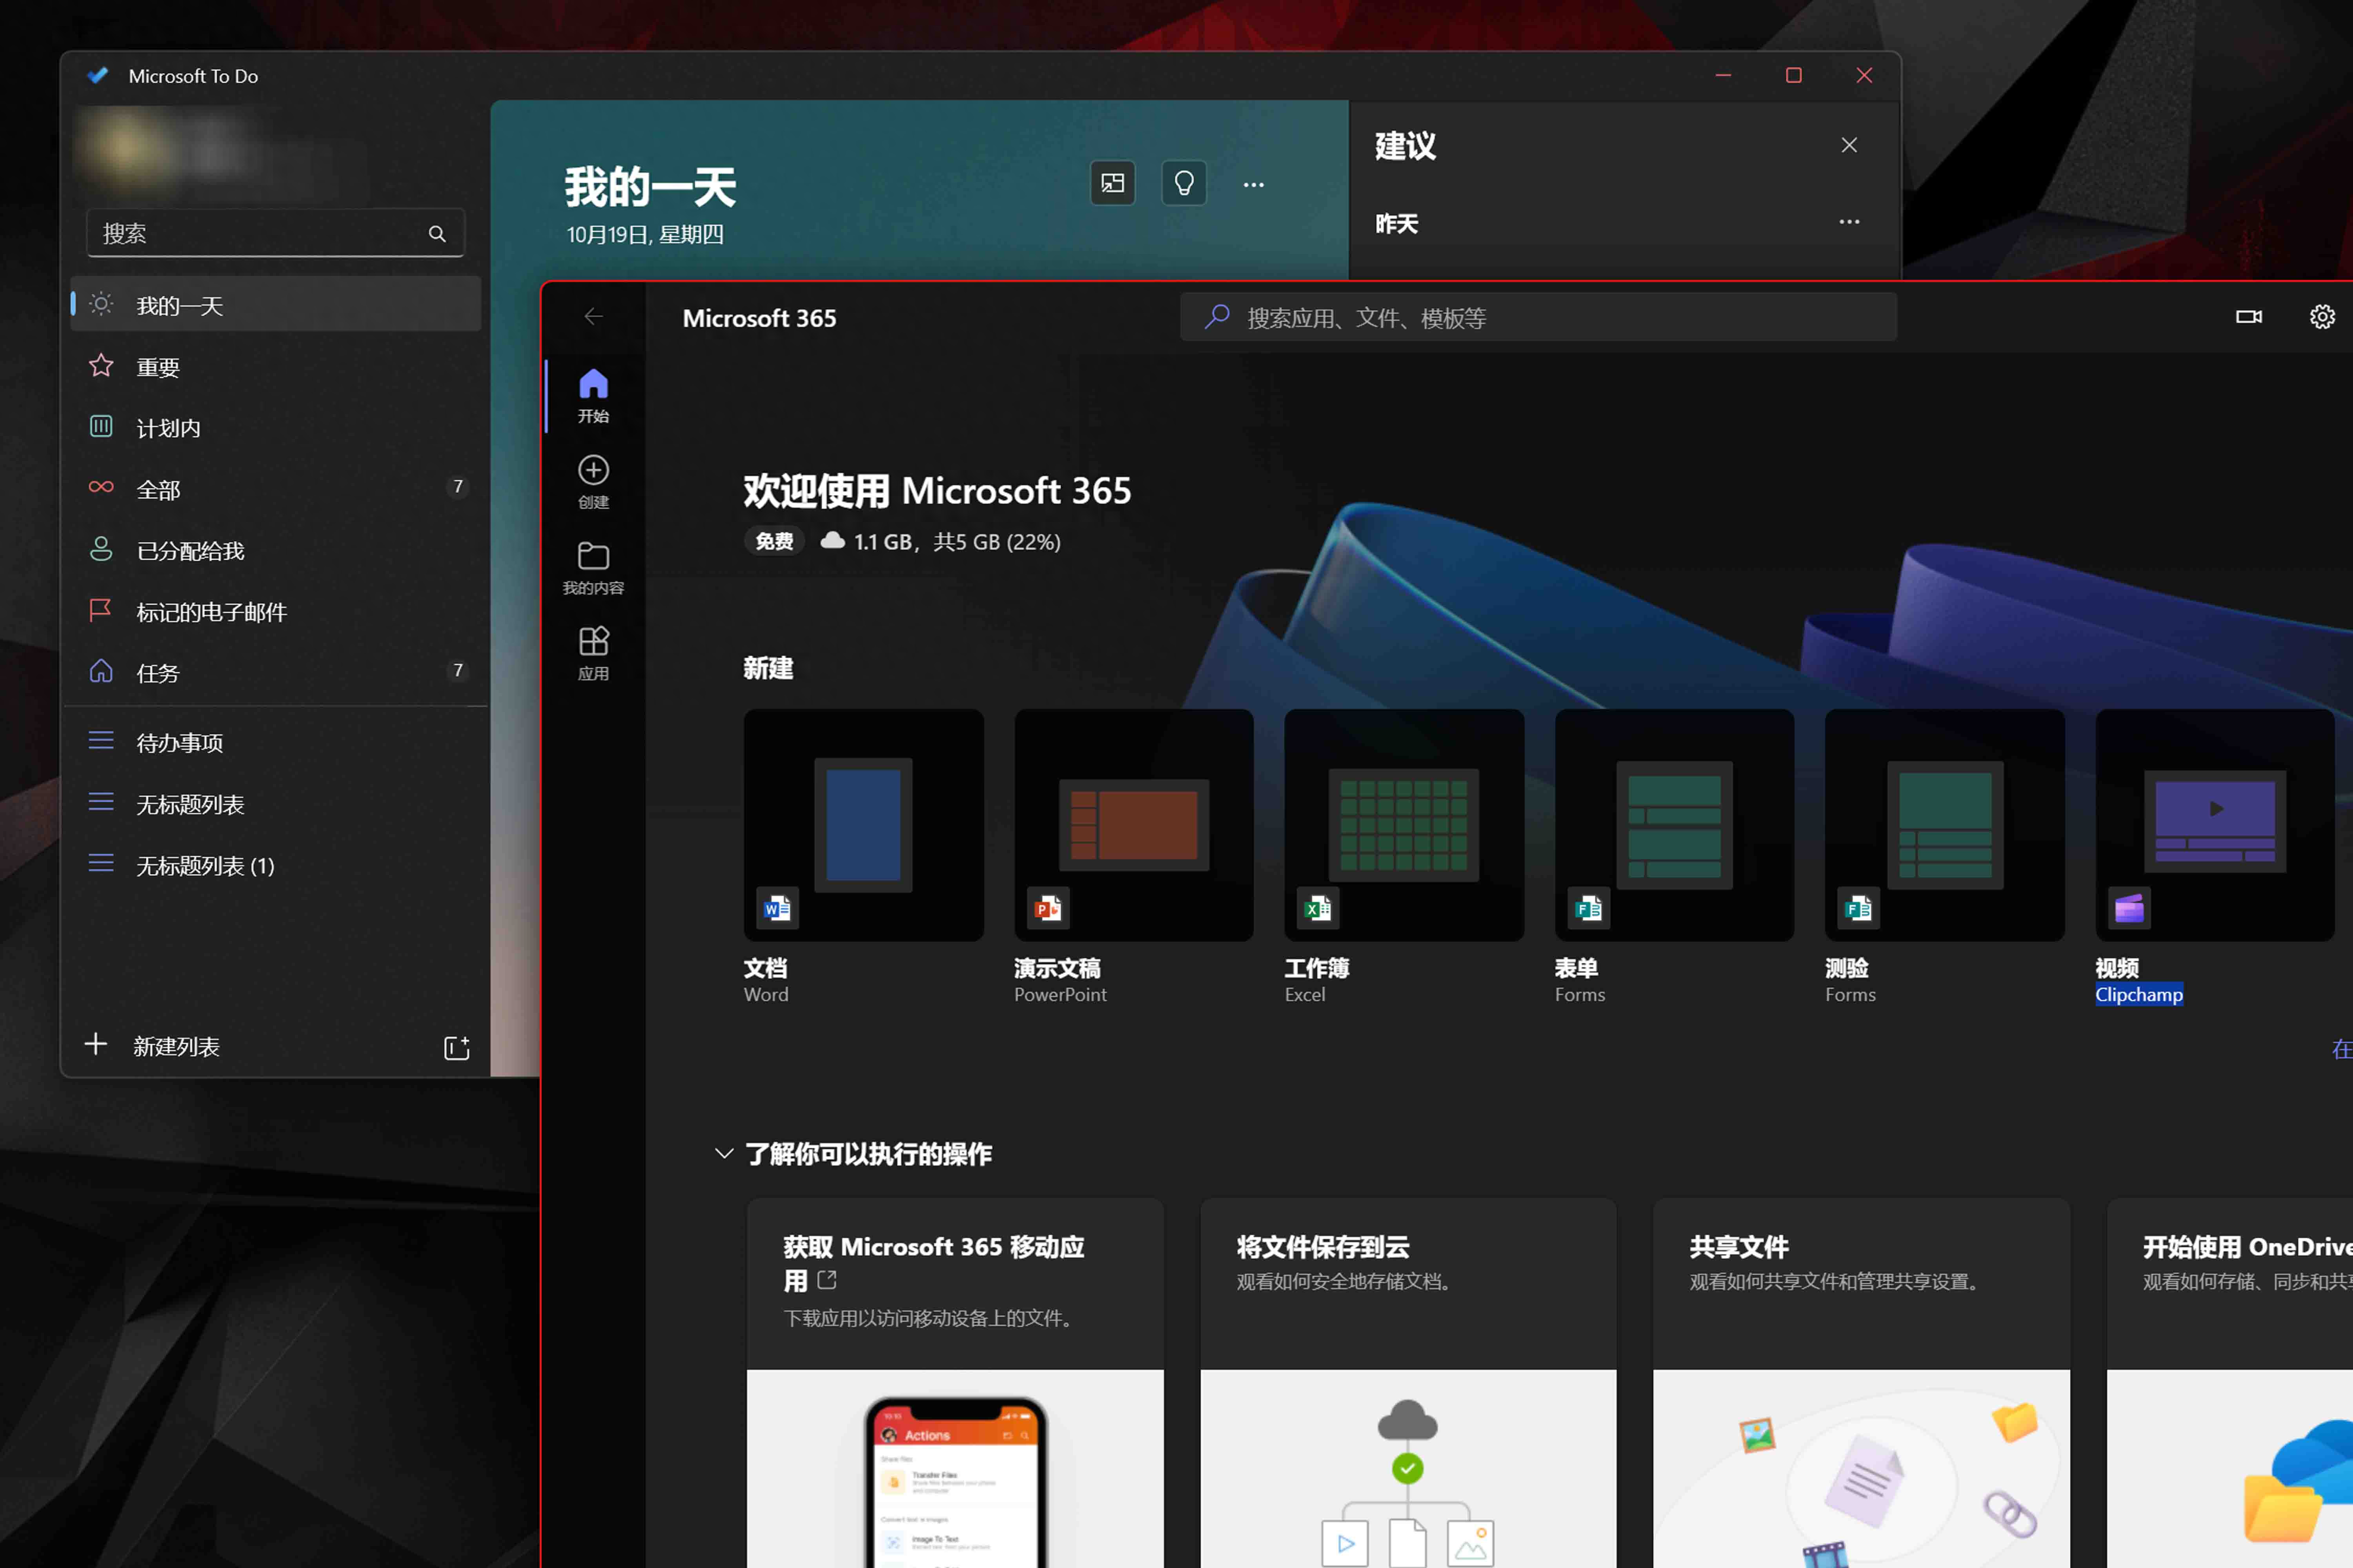
Task: Open 将文件保存到云 card
Action: click(1408, 1383)
